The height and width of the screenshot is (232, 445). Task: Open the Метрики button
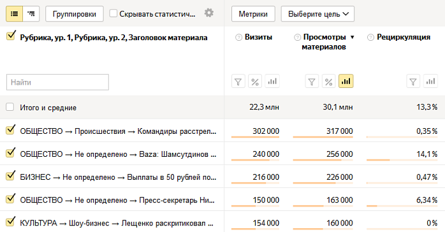[x=253, y=14]
